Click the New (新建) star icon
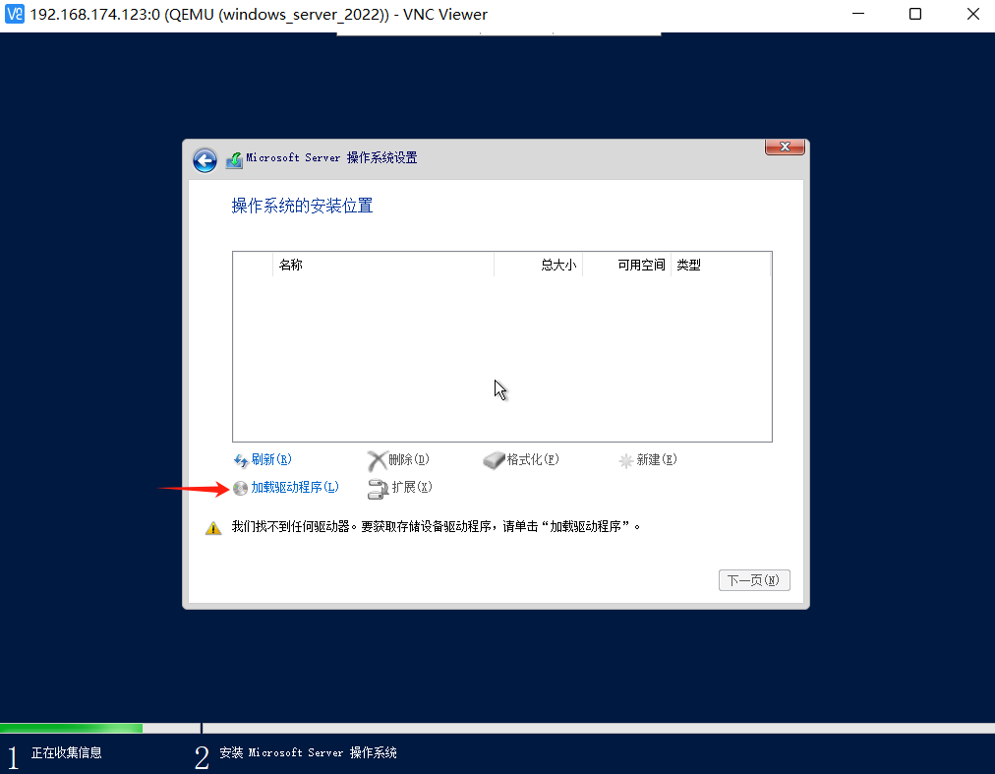The height and width of the screenshot is (774, 995). pyautogui.click(x=625, y=461)
